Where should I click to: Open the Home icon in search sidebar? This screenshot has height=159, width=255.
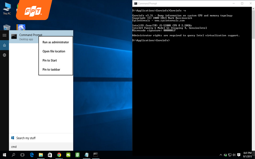pos(4,45)
